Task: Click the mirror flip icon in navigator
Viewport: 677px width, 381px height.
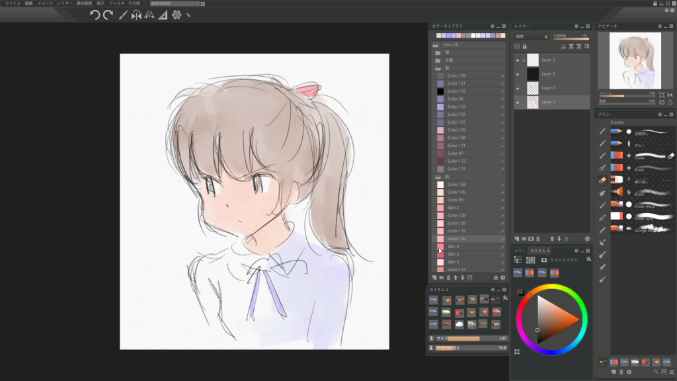Action: point(670,95)
